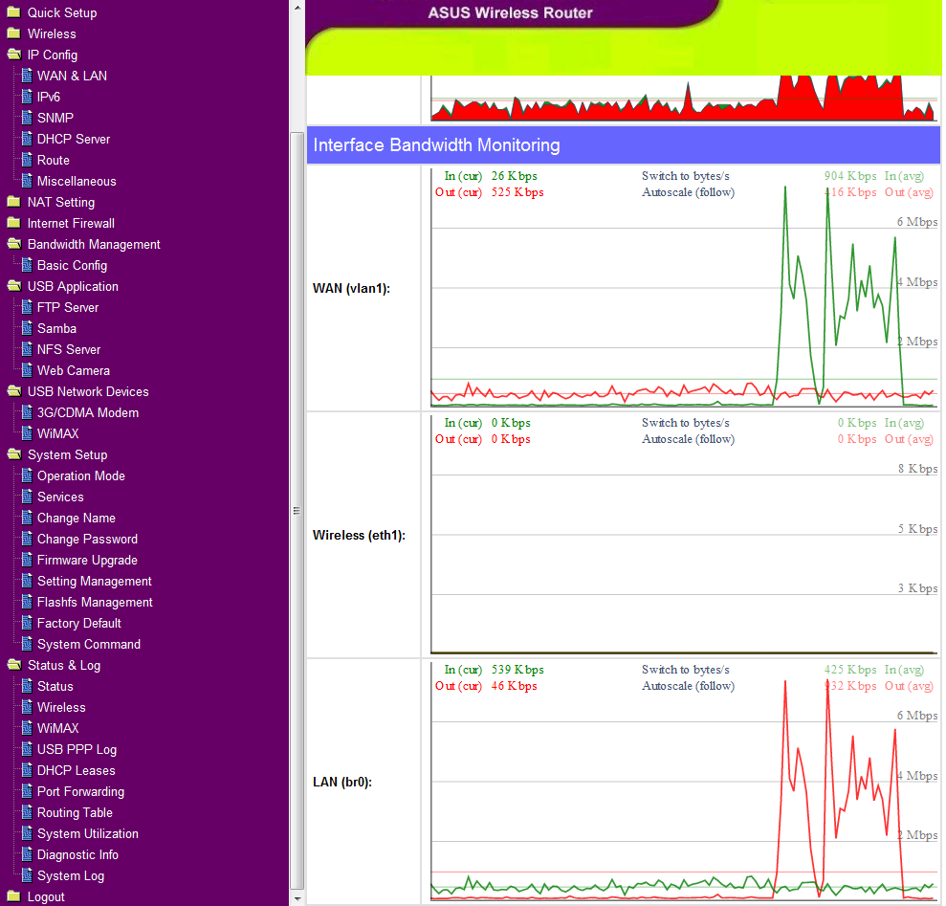The image size is (946, 906).
Task: Open the DHCP Leases page
Action: click(76, 770)
